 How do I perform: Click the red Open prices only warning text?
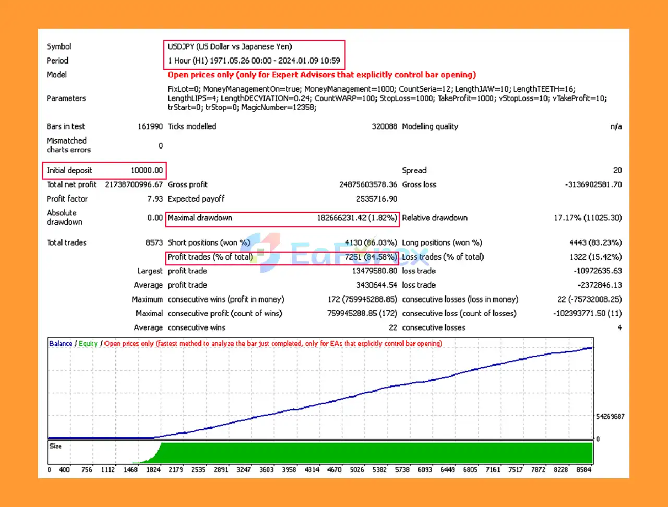(321, 75)
